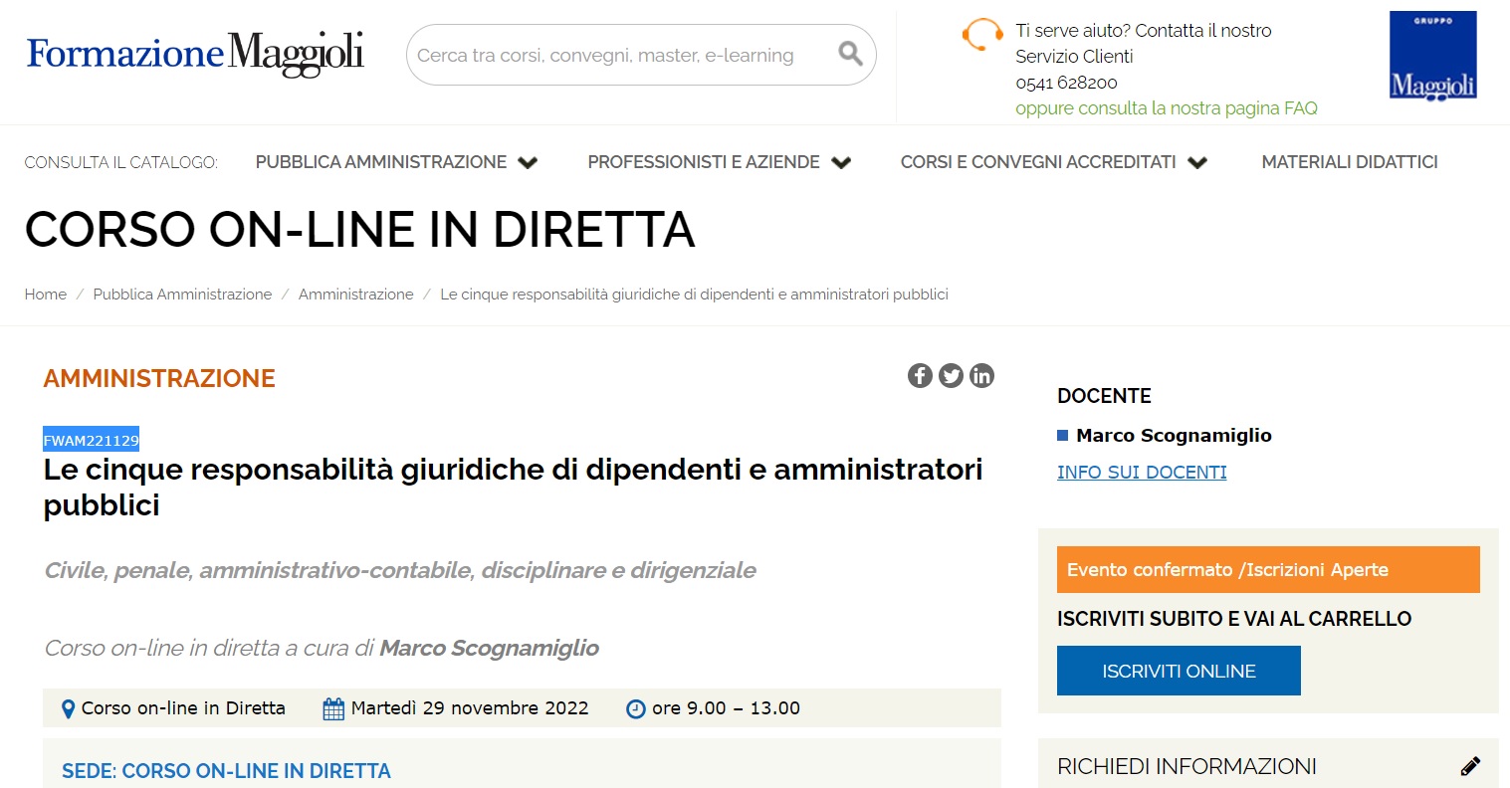Image resolution: width=1510 pixels, height=788 pixels.
Task: Expand the Richiedi Informazioni panel header
Action: click(1268, 766)
